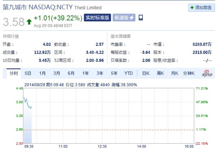This screenshot has height=149, width=218.
Task: Click the Sina logo icon
Action: (x=207, y=73)
